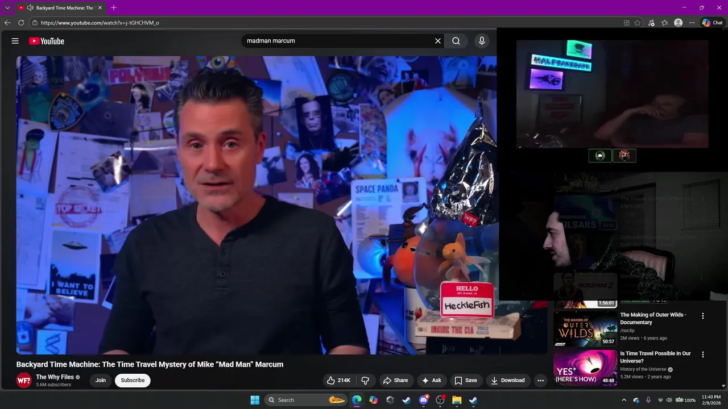Download the video
This screenshot has width=728, height=409.
[x=508, y=381]
